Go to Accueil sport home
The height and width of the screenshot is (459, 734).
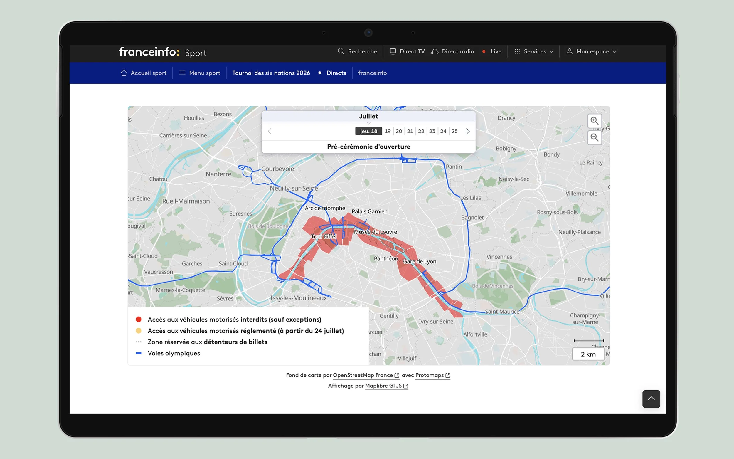tap(144, 73)
